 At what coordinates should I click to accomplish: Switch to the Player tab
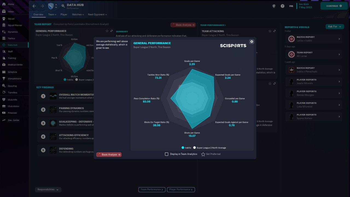pos(64,15)
